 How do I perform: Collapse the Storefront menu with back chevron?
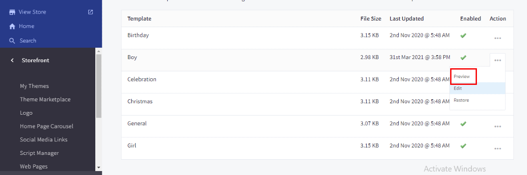click(x=12, y=60)
